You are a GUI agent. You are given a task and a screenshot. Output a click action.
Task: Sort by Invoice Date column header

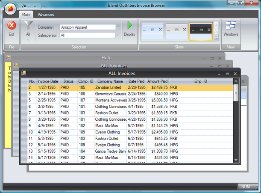[48, 81]
